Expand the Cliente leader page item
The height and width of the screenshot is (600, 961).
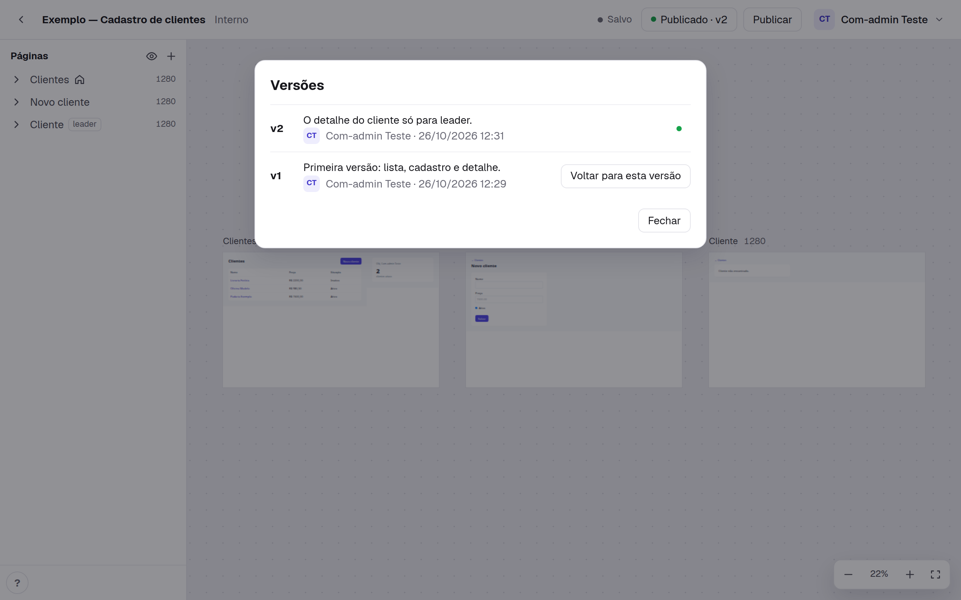pos(16,124)
